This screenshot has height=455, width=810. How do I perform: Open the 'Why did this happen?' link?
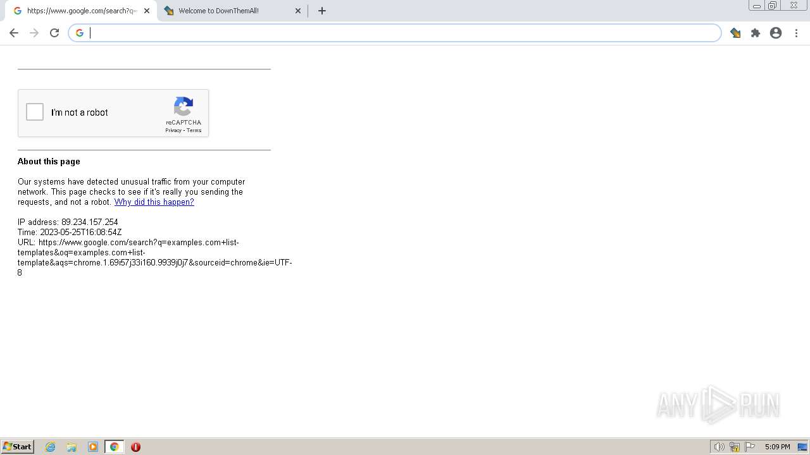[154, 202]
